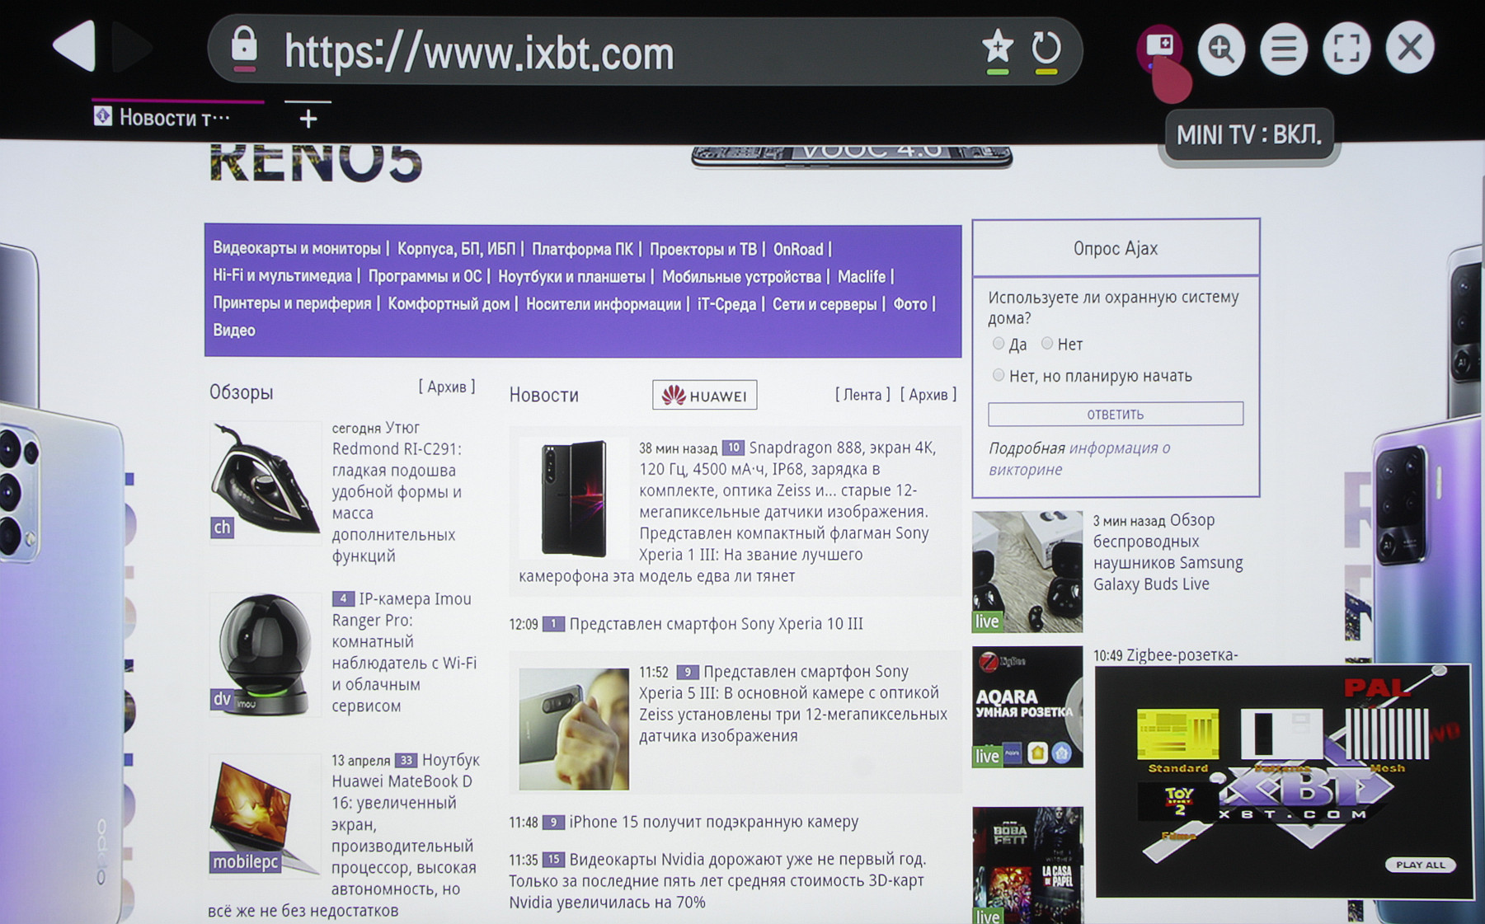Viewport: 1485px width, 924px height.
Task: Click the Xperia 5 III photo thumbnail
Action: [574, 729]
